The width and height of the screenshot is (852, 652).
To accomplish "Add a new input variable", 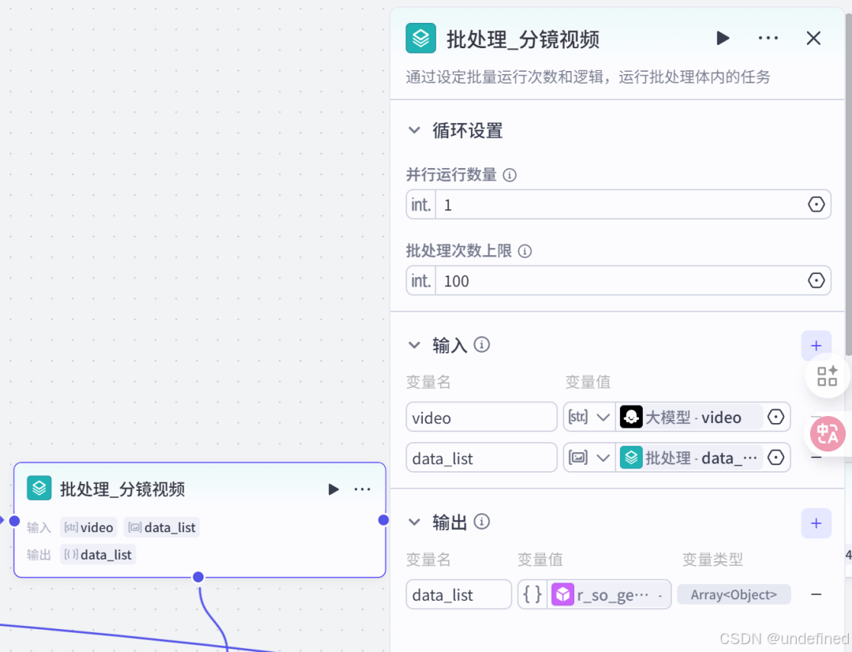I will point(816,345).
